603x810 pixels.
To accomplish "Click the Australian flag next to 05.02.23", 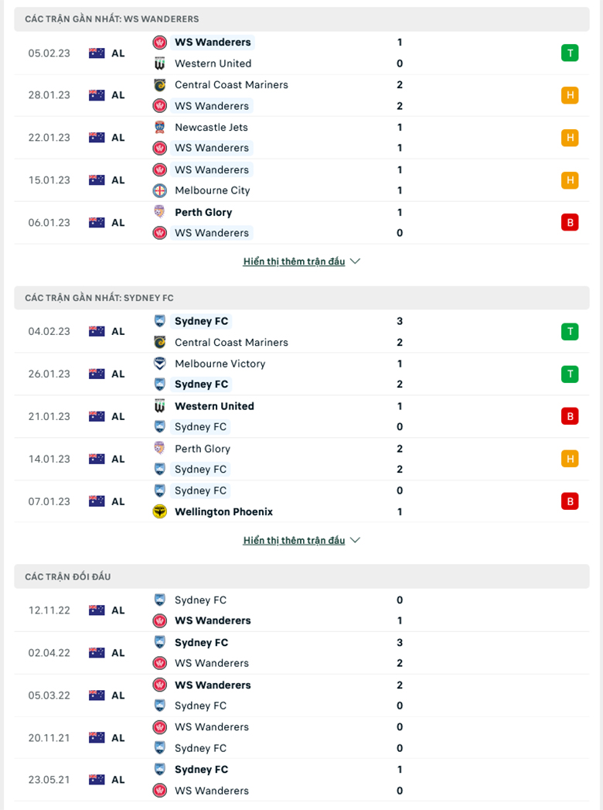I will pos(97,53).
